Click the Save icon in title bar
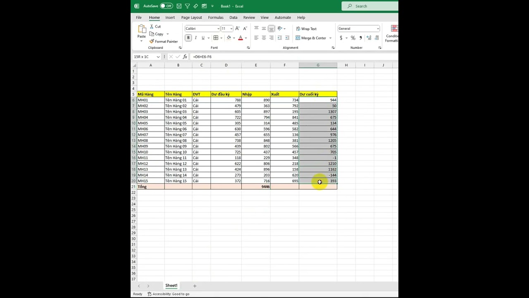529x298 pixels. pos(179,6)
